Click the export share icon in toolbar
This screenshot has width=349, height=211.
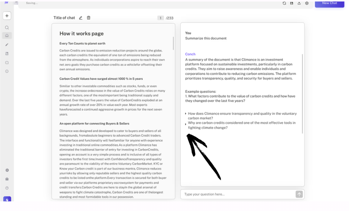[x=299, y=3]
